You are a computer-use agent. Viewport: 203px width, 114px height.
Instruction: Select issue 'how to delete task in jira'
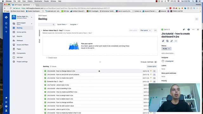pos(60,99)
